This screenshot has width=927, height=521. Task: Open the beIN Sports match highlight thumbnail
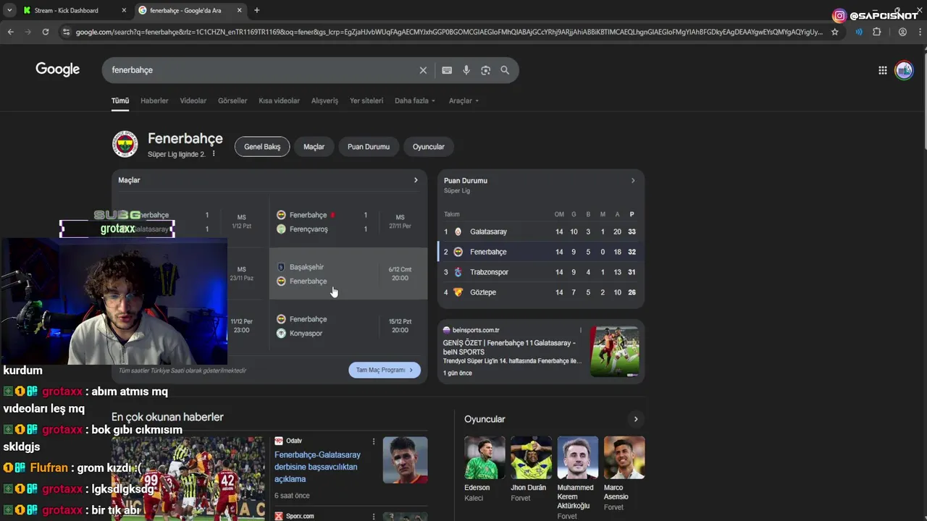[x=615, y=351]
